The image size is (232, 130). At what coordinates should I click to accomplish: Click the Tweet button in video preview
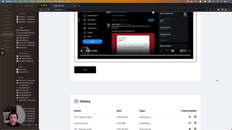coord(92,42)
